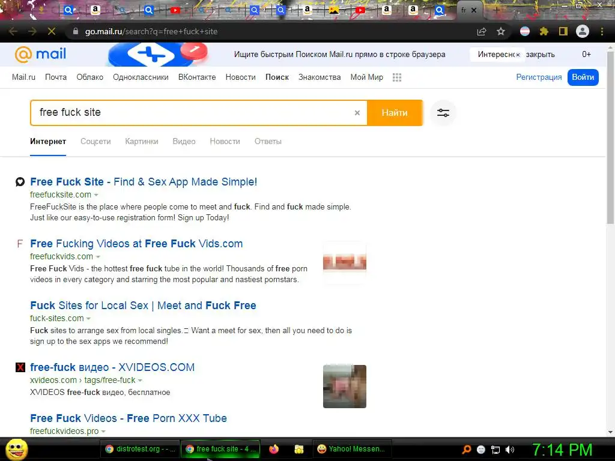Click the Mail.ru navigation link
615x461 pixels.
tap(23, 77)
